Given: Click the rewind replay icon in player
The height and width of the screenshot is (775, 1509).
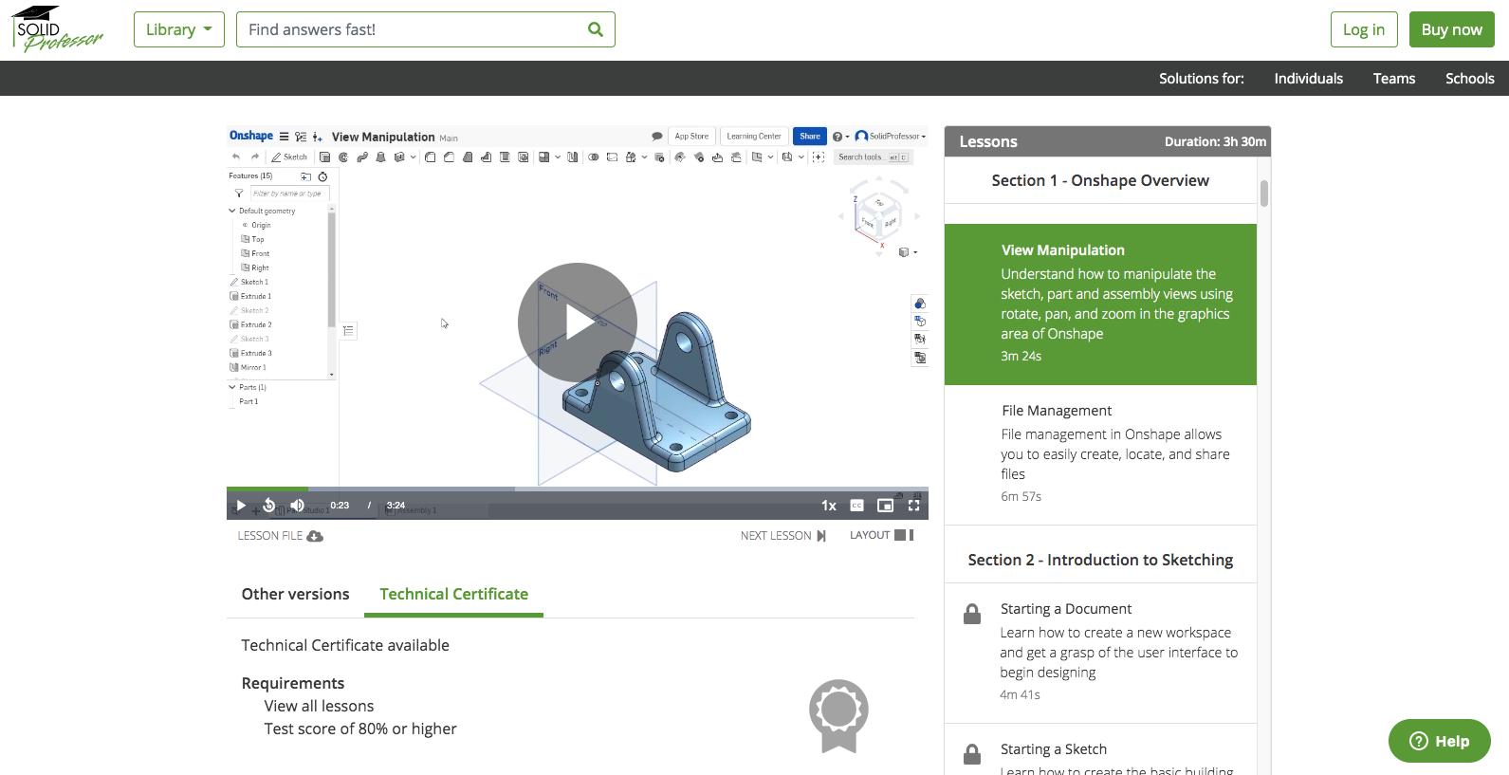Looking at the screenshot, I should coord(269,506).
